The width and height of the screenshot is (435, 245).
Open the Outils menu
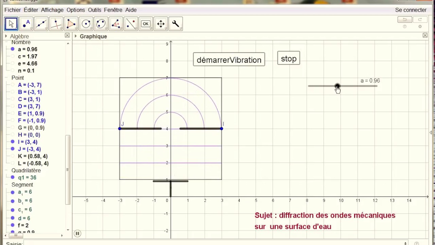[x=94, y=10]
